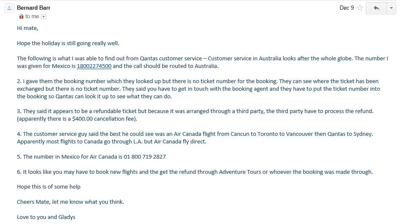Screen dimensions: 403x224
Task: Click the sender's profile avatar icon
Action: tap(9, 8)
